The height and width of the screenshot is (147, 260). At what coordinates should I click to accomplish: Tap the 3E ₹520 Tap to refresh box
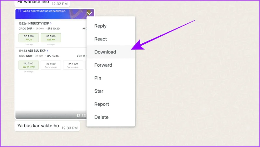(x=51, y=65)
